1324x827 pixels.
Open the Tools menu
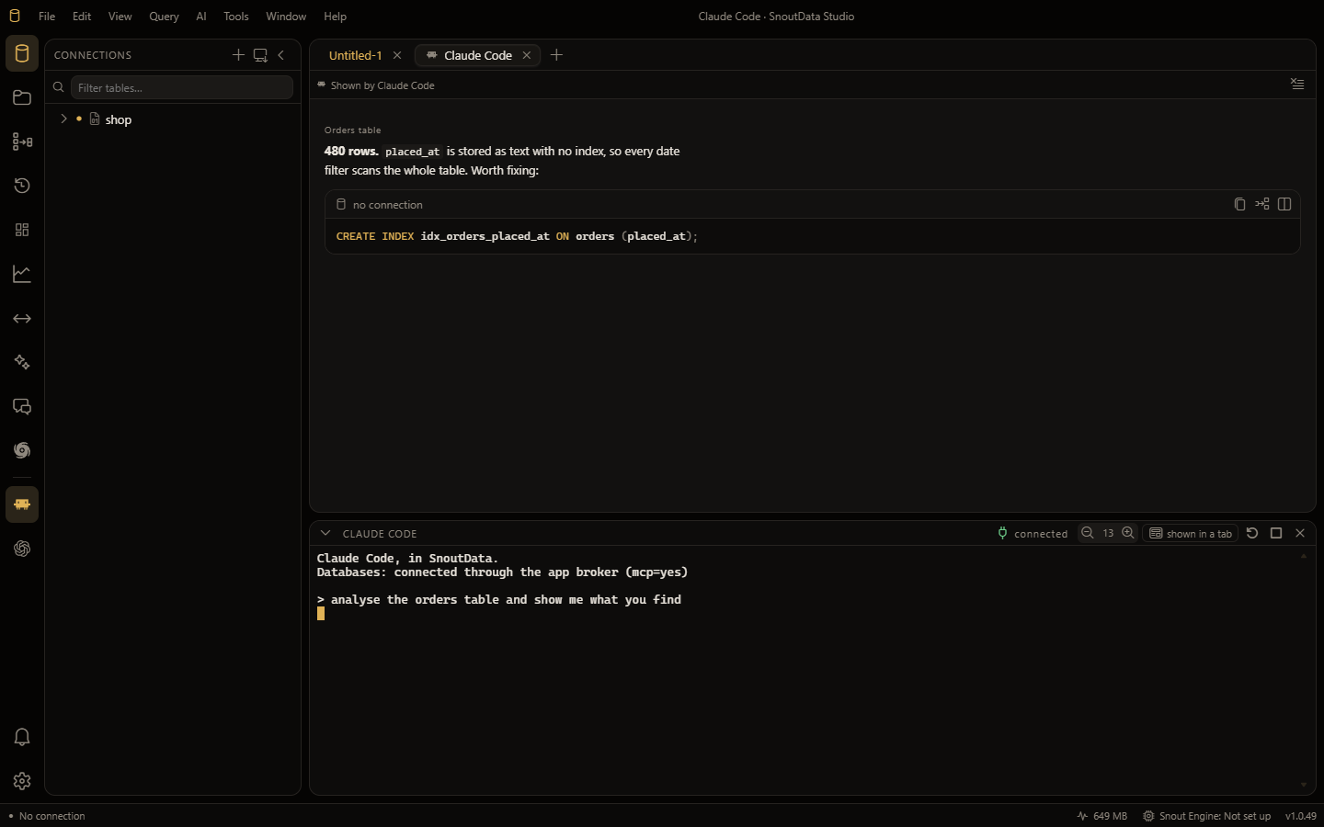(236, 17)
